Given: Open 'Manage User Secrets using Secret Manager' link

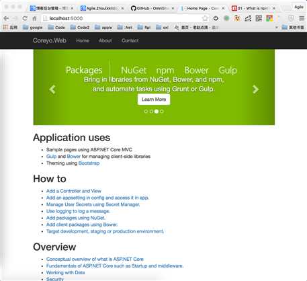Looking at the screenshot, I should click(x=93, y=204).
